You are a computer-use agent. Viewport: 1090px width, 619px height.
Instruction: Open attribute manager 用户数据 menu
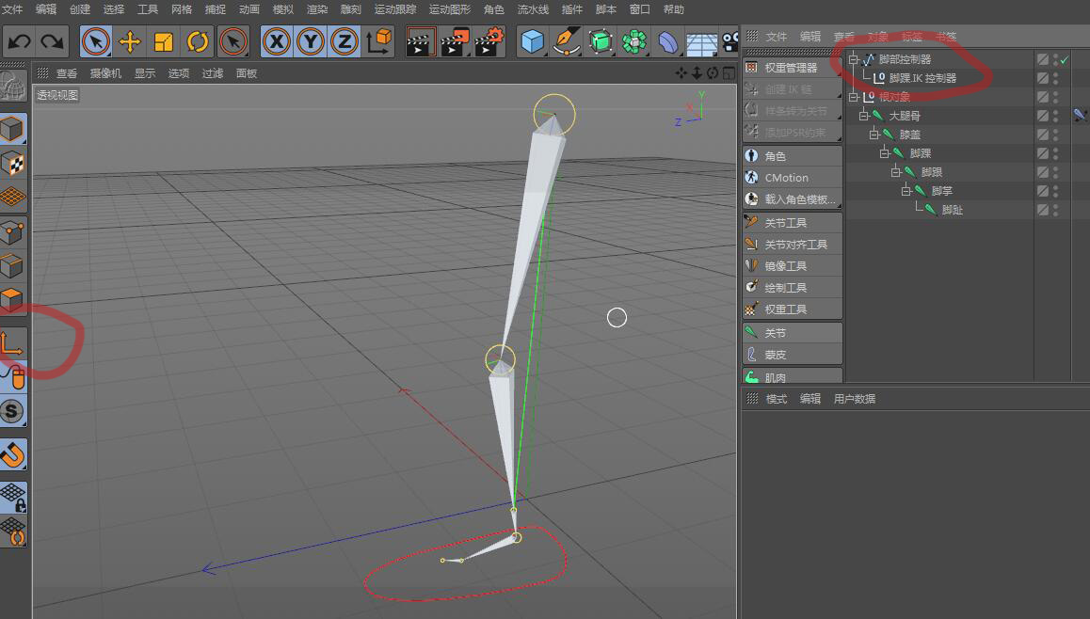coord(855,399)
